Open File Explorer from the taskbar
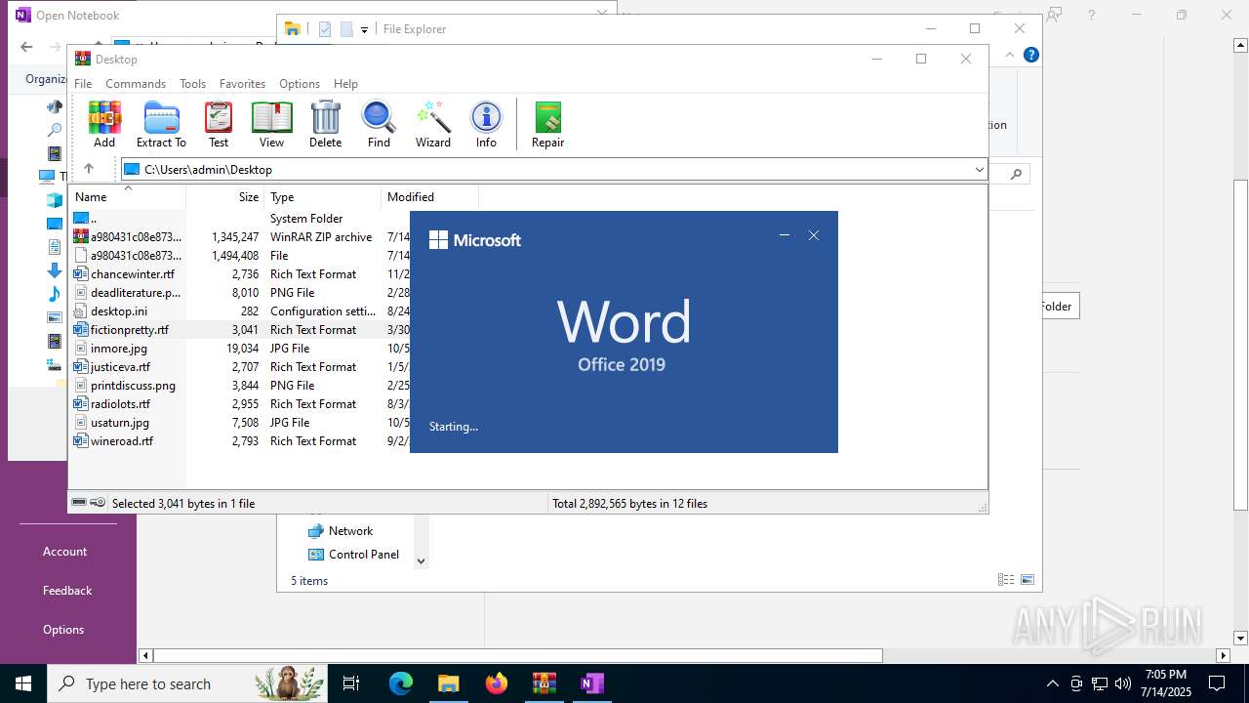 pos(448,683)
